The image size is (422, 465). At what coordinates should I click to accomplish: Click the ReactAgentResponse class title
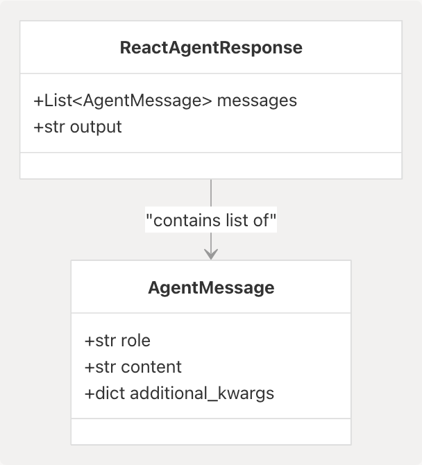pos(211,48)
